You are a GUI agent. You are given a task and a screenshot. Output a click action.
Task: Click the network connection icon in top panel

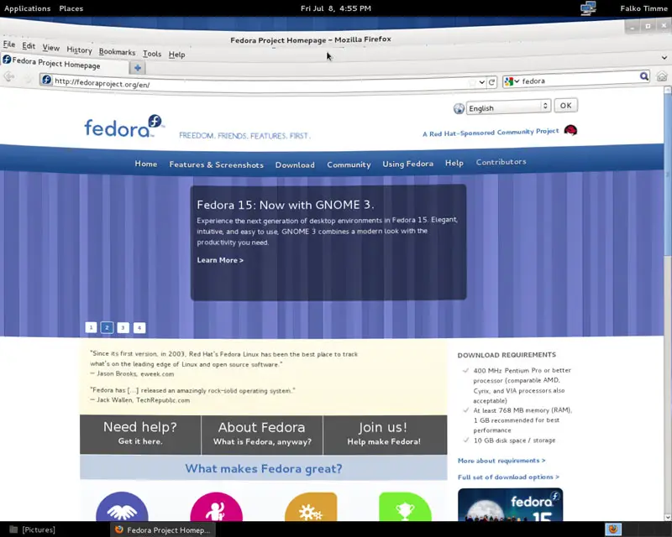coord(588,8)
